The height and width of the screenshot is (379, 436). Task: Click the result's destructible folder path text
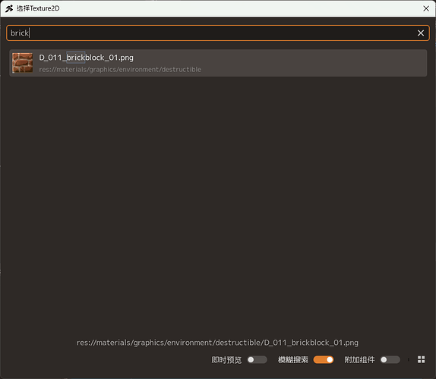click(x=120, y=70)
